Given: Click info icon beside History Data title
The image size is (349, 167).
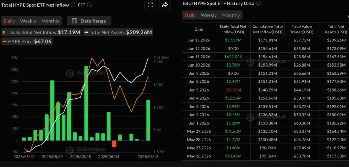Looking at the screenshot, I should coord(258,3).
